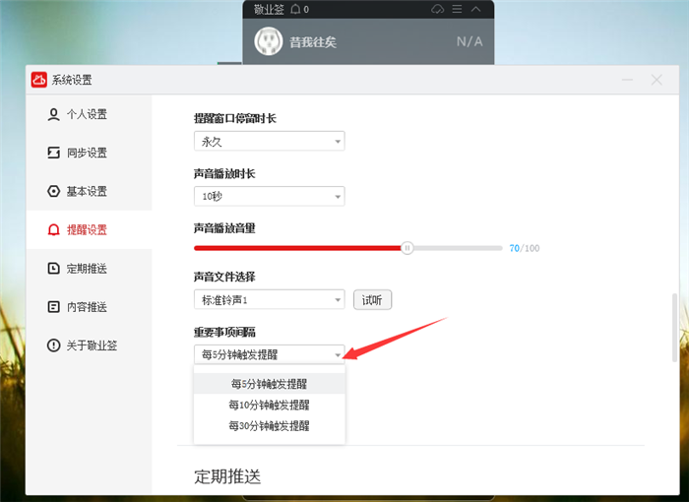The height and width of the screenshot is (502, 689).
Task: Open 内容推送 in the settings sidebar
Action: pyautogui.click(x=90, y=307)
